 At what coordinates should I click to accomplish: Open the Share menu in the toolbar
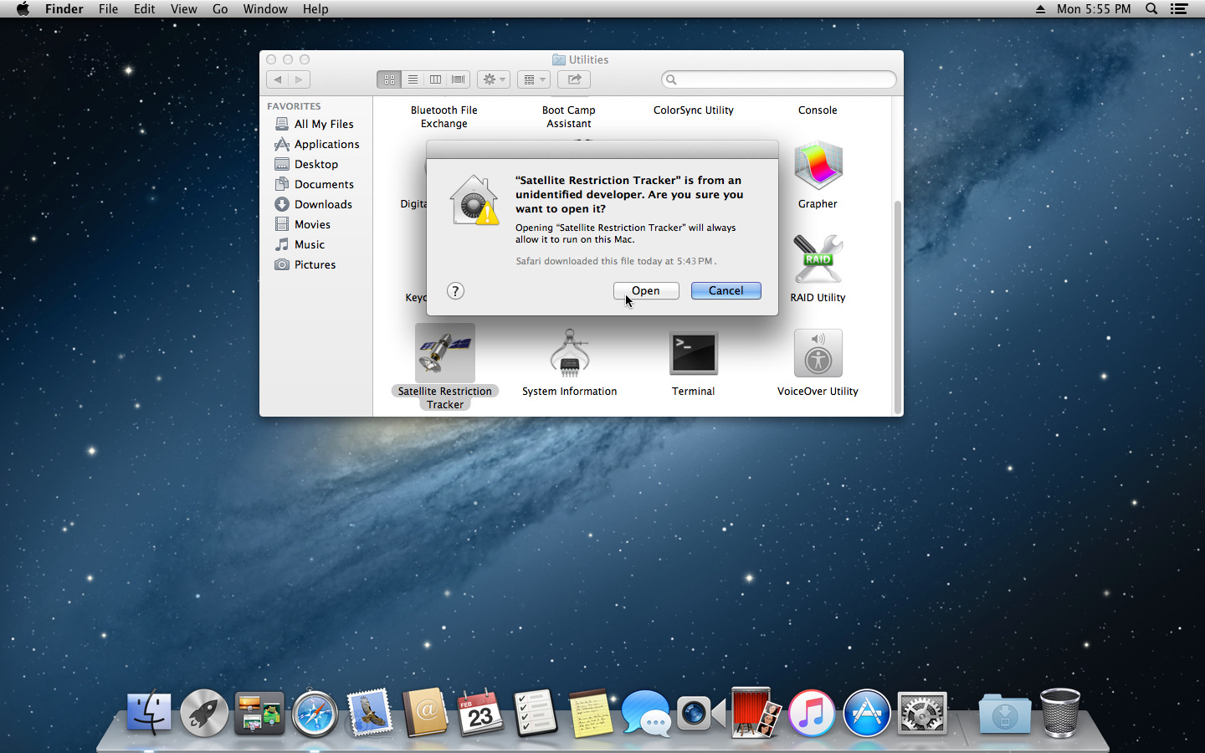tap(573, 79)
